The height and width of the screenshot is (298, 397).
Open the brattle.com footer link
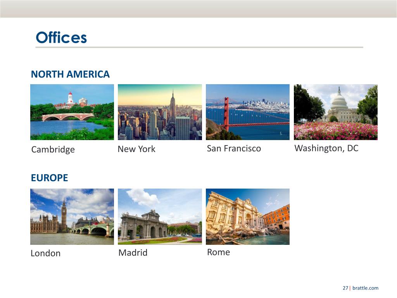tap(365, 288)
